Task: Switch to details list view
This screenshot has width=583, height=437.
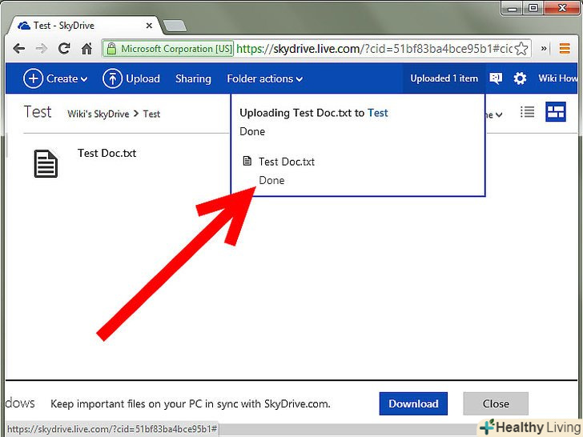Action: [x=527, y=111]
